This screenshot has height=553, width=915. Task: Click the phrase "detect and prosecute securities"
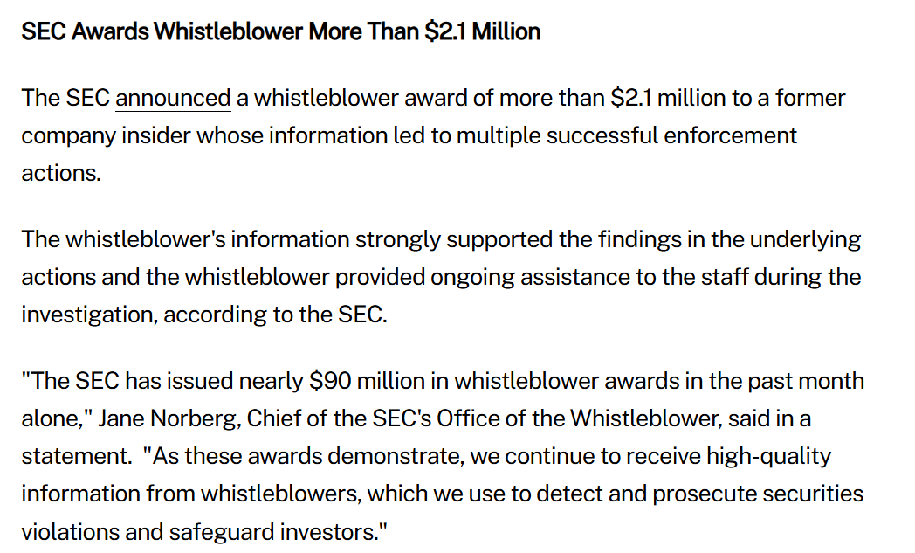[x=611, y=494]
